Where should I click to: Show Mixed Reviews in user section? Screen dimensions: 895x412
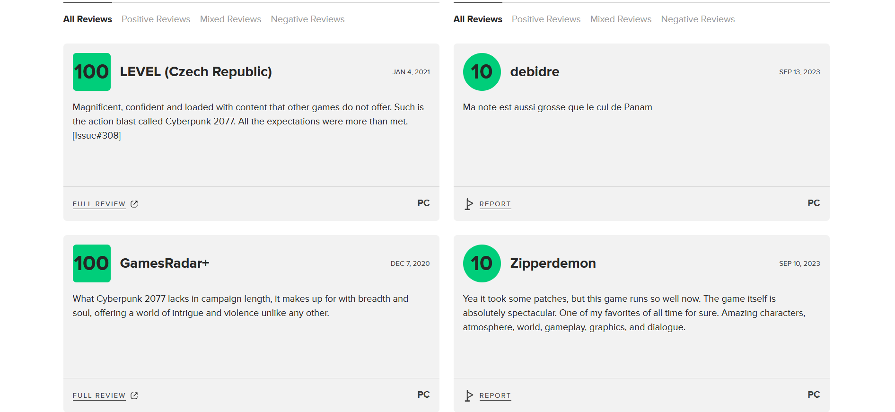pos(621,19)
